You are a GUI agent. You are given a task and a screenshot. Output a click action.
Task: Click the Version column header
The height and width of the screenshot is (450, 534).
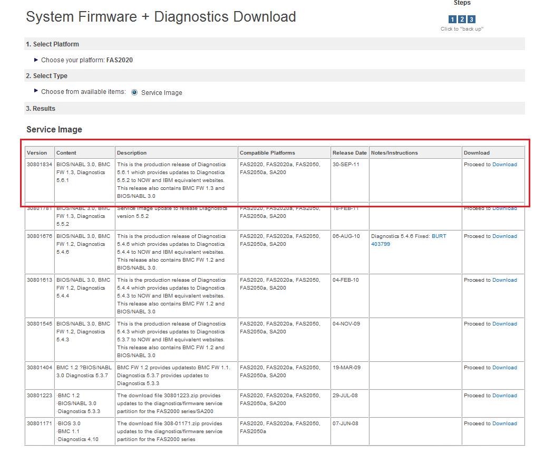pyautogui.click(x=37, y=153)
